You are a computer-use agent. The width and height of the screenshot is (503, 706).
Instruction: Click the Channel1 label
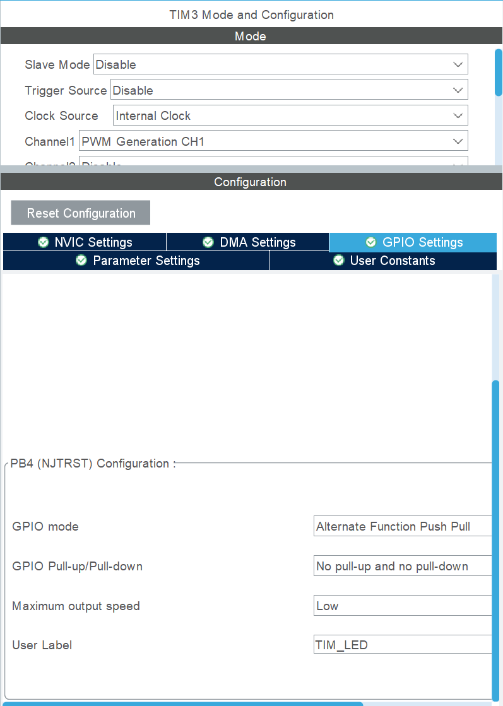coord(49,141)
